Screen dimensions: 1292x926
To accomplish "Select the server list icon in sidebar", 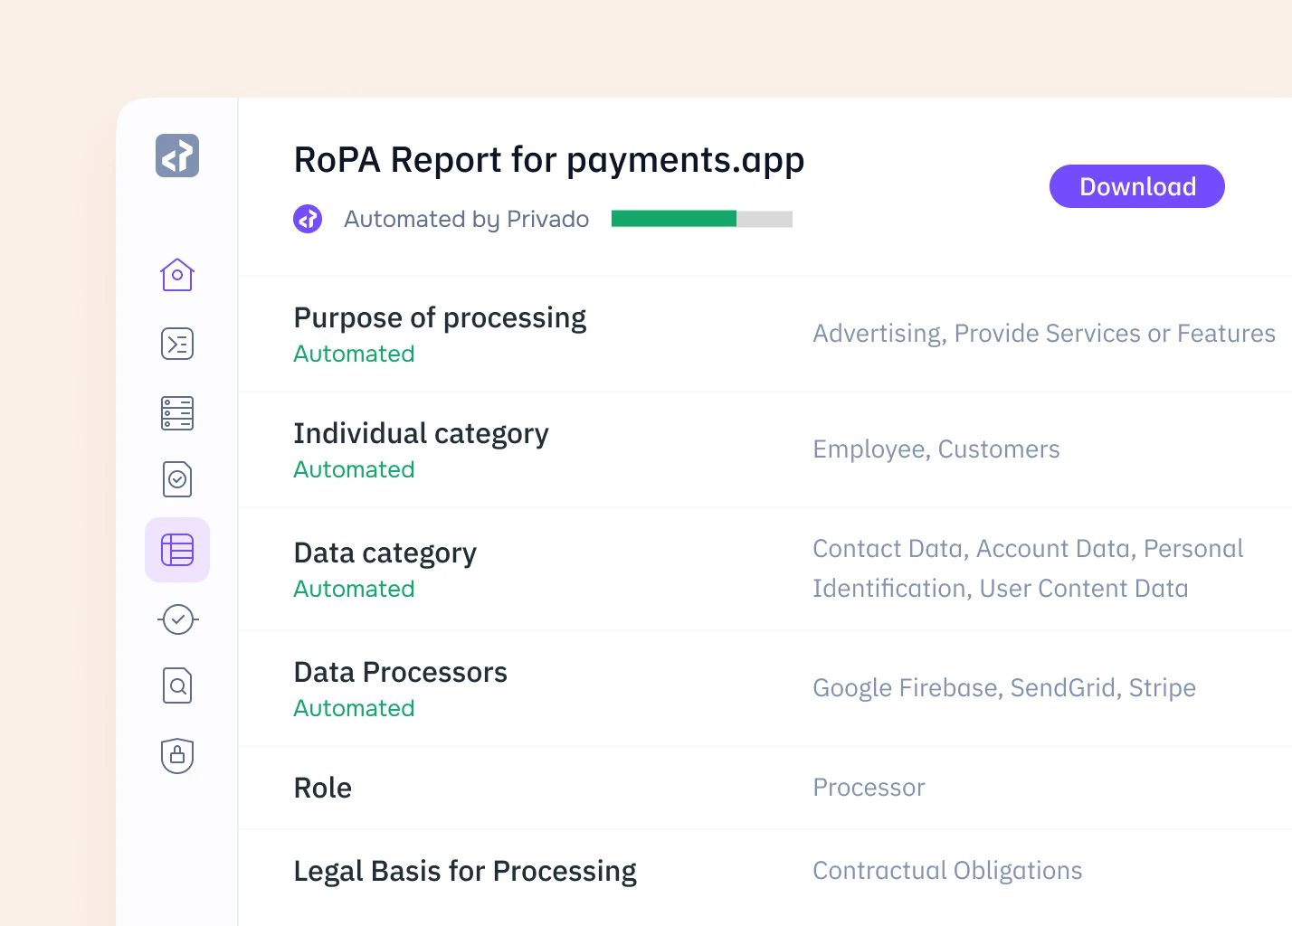I will 177,413.
